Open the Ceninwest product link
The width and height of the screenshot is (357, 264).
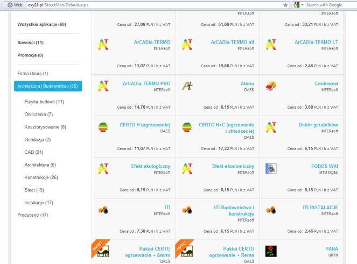point(326,84)
